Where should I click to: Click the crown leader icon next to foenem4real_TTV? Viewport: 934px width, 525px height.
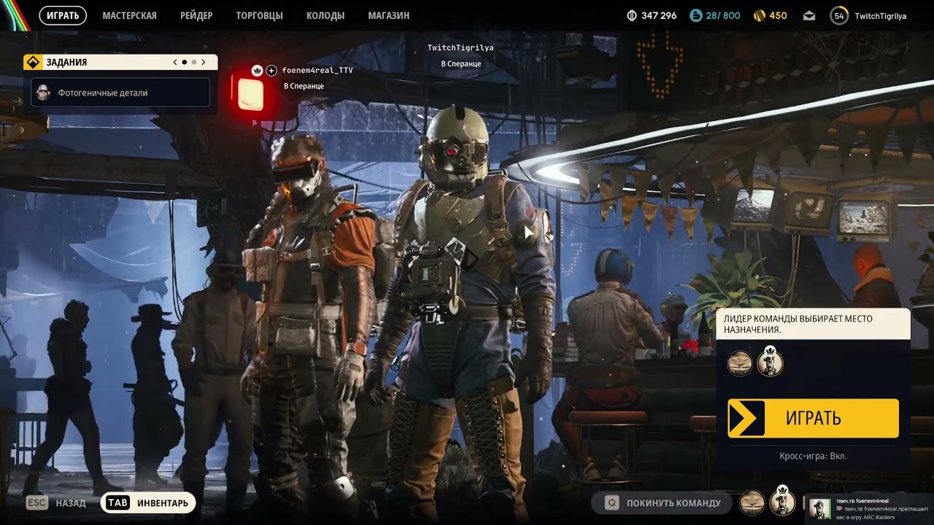(x=257, y=70)
